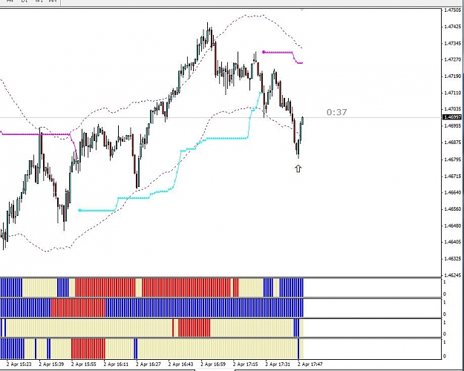Viewport: 464px width, 371px height.
Task: Click price scale value 1.47425
Action: [x=452, y=27]
